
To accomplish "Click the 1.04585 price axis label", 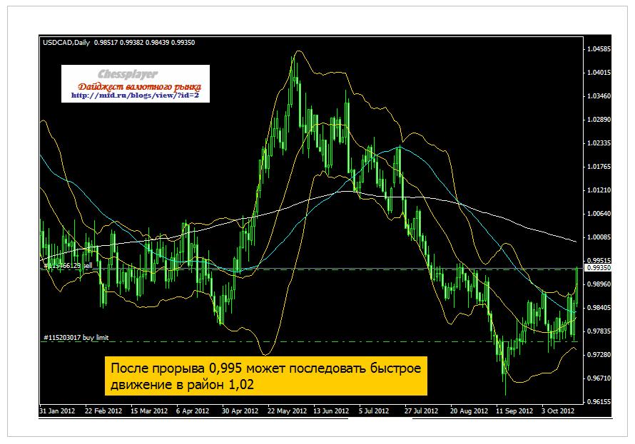I will 597,50.
